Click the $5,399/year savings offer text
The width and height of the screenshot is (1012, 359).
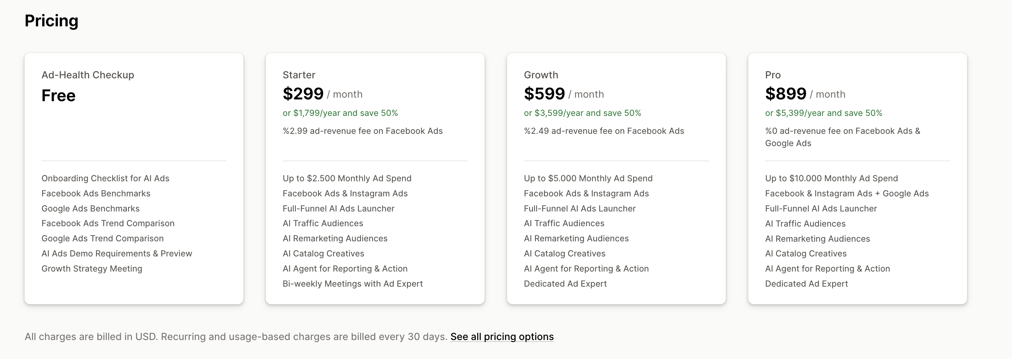[x=823, y=113]
